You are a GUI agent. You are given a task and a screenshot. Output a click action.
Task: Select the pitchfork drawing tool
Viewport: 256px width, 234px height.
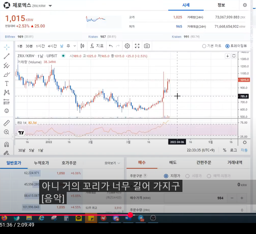(7, 65)
